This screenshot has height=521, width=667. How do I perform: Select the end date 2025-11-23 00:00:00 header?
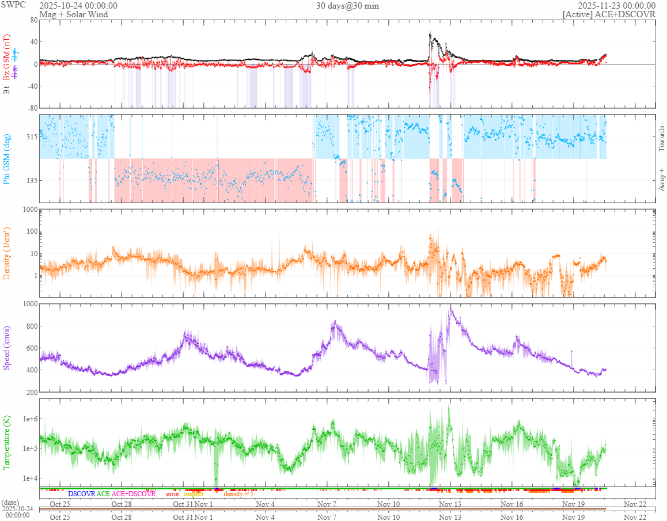click(x=616, y=6)
